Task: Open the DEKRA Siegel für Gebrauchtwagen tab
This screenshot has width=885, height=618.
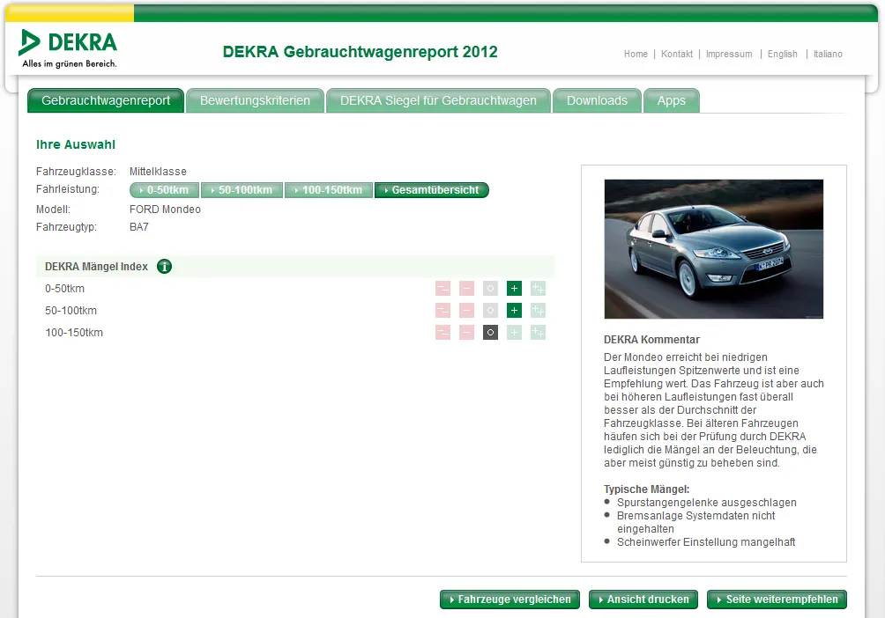Action: tap(438, 100)
